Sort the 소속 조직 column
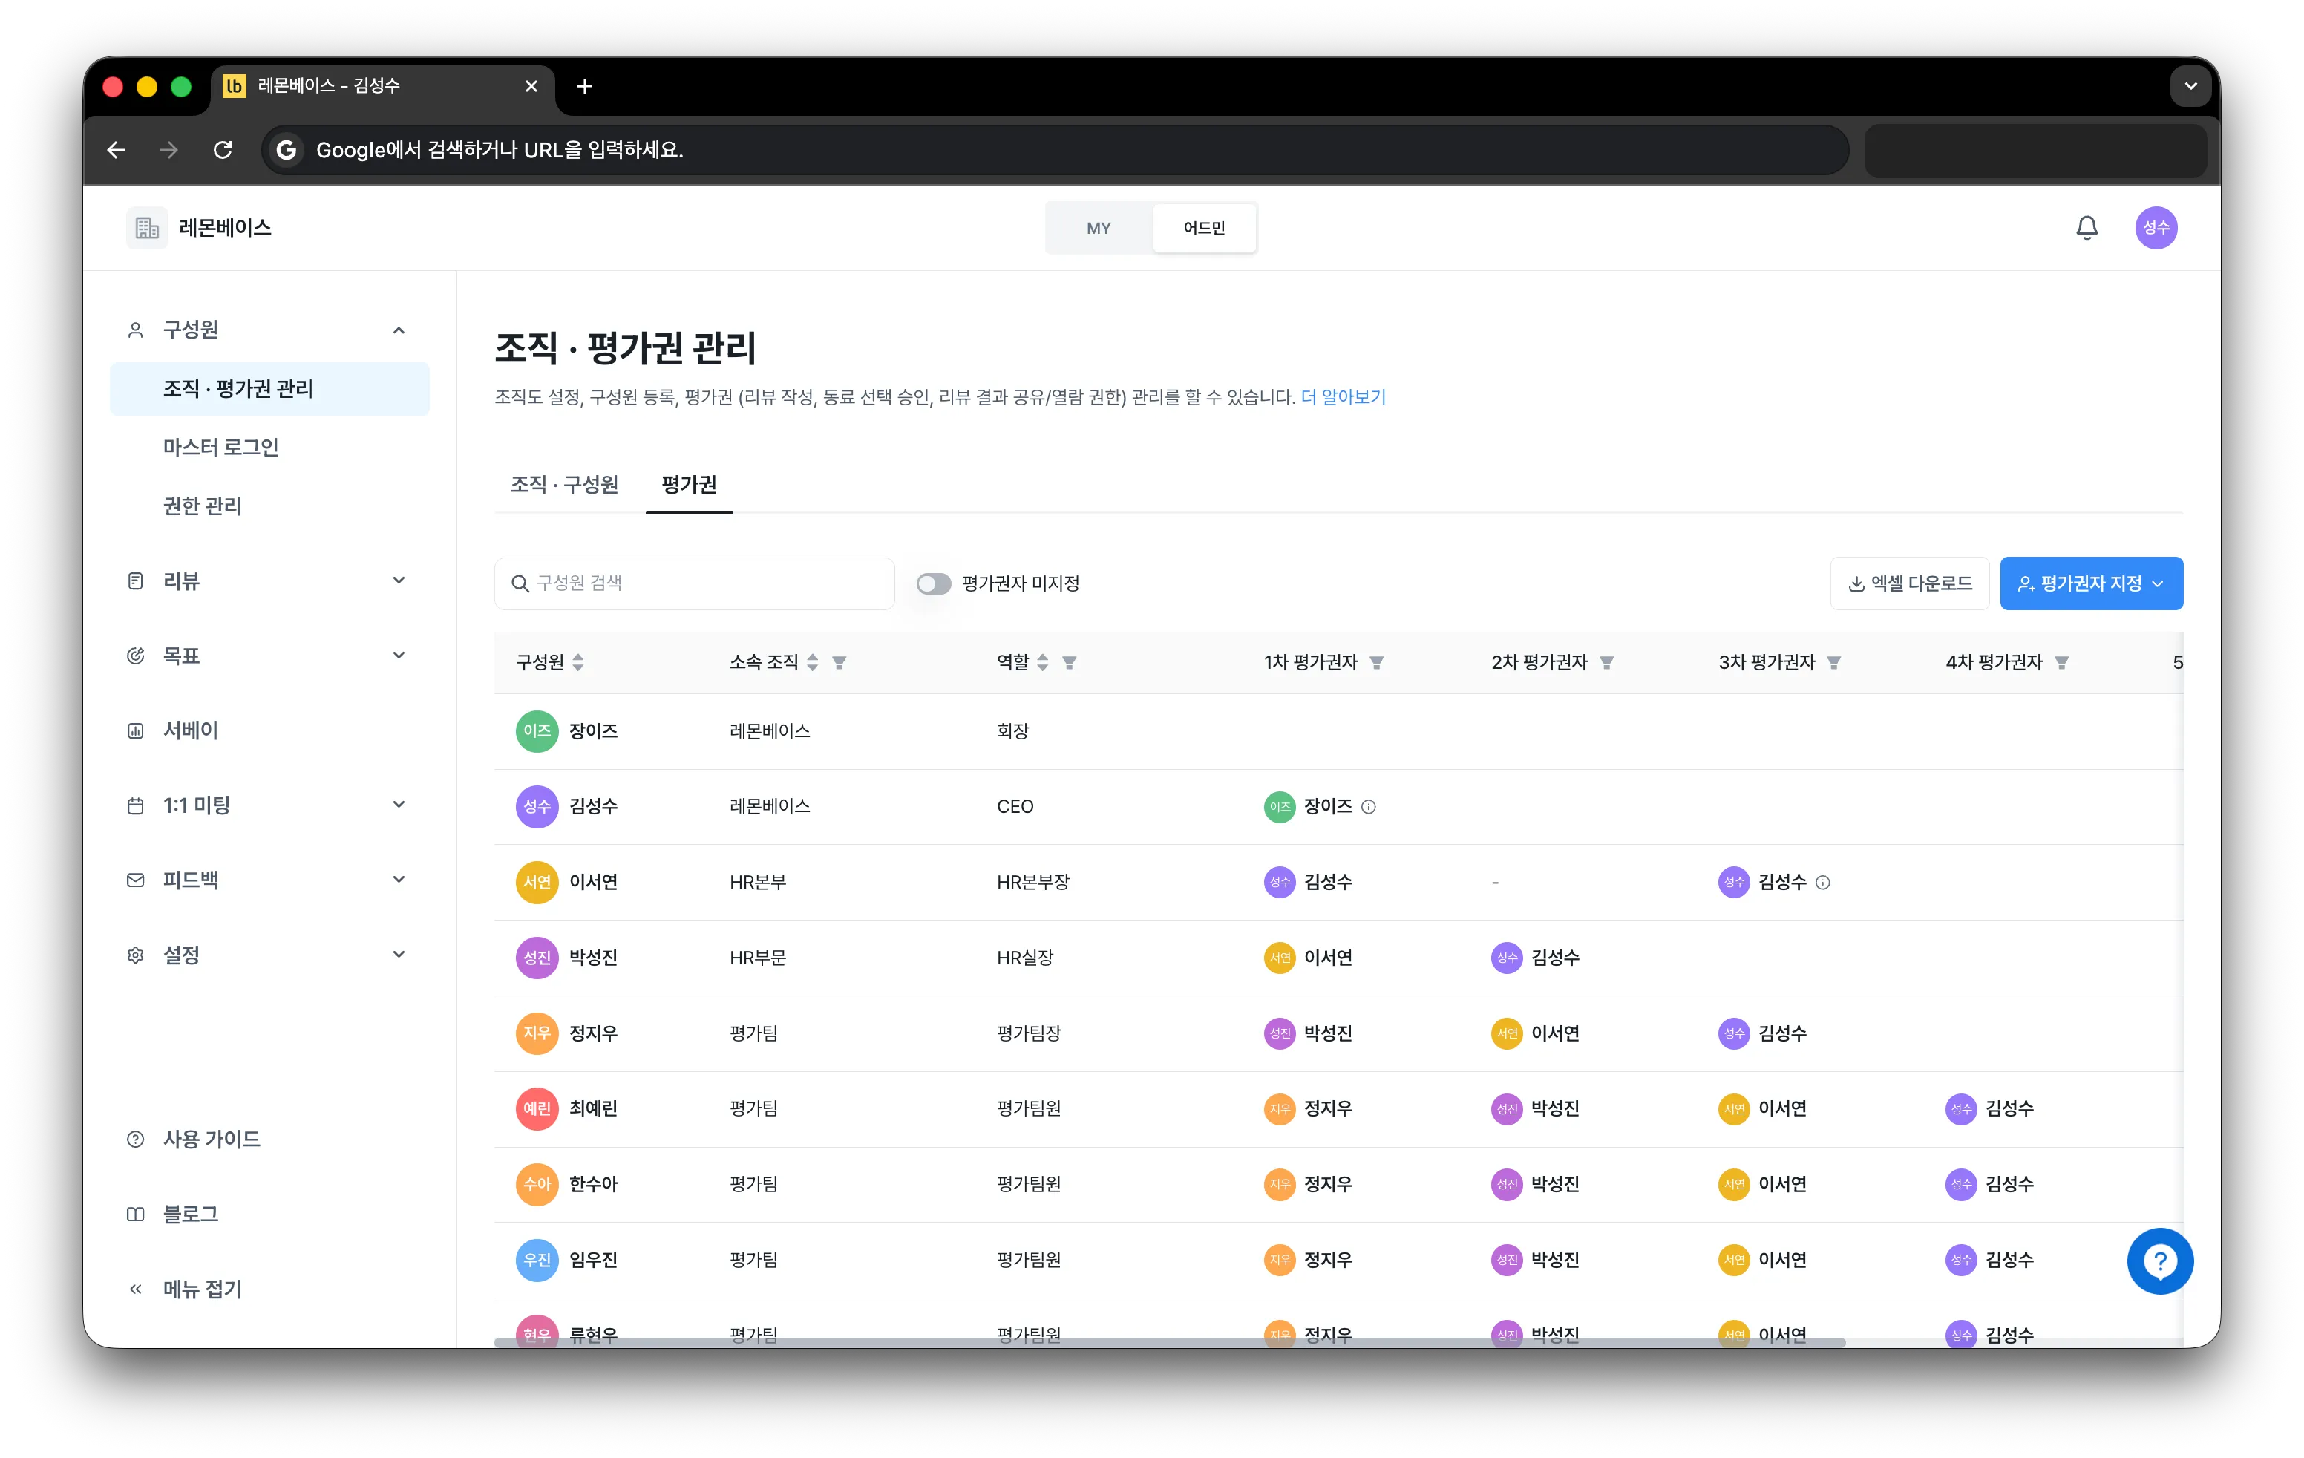The image size is (2304, 1458). (812, 662)
